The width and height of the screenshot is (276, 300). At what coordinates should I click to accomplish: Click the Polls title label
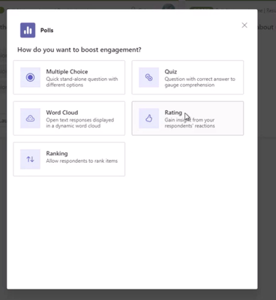pos(47,30)
